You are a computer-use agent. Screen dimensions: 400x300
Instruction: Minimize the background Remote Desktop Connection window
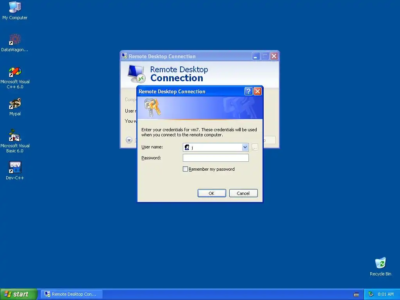pos(255,56)
